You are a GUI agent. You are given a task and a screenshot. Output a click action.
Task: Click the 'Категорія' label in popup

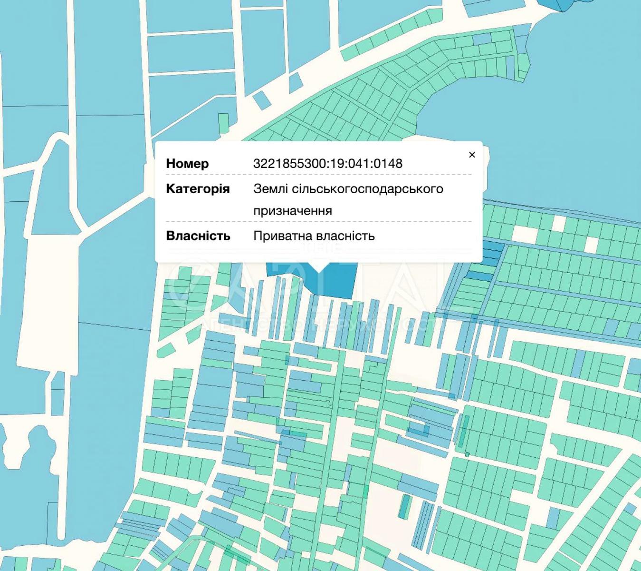(x=198, y=189)
